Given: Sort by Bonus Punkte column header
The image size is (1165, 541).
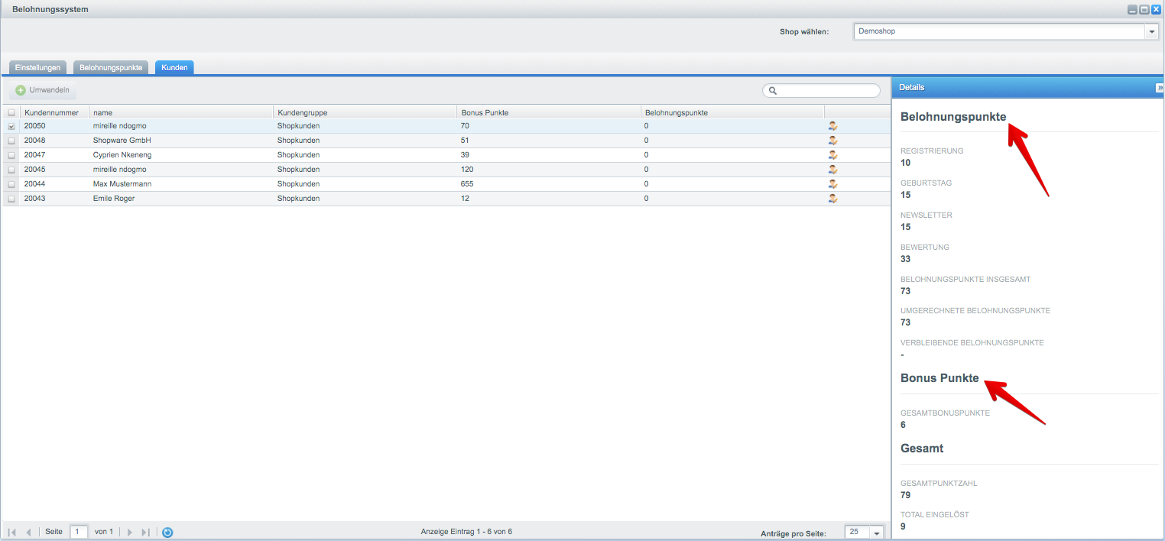Looking at the screenshot, I should coord(548,112).
